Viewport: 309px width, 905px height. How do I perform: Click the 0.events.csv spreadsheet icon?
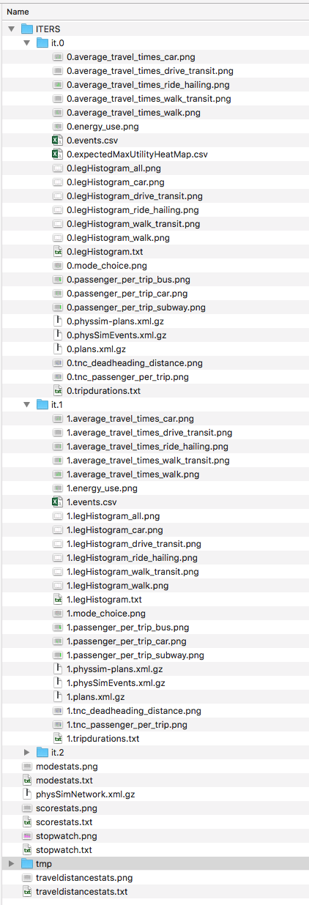(58, 141)
